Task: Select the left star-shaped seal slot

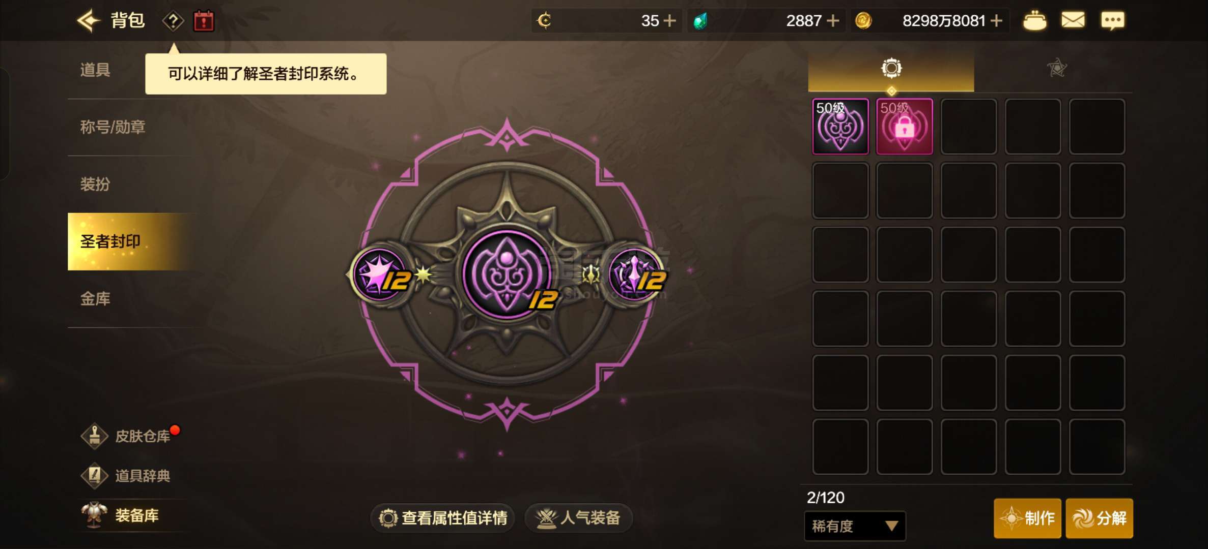Action: point(380,274)
